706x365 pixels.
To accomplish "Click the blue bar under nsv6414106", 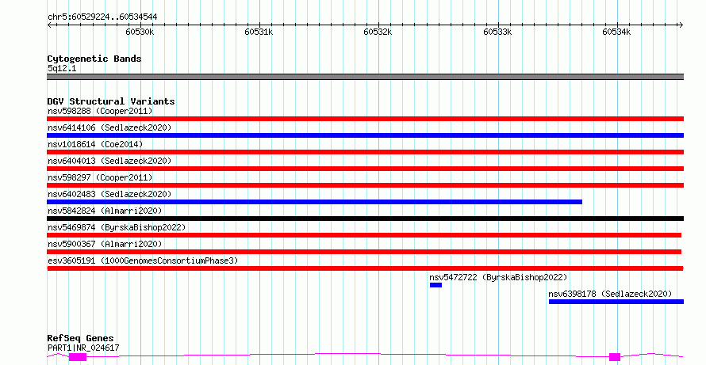I will pyautogui.click(x=365, y=135).
